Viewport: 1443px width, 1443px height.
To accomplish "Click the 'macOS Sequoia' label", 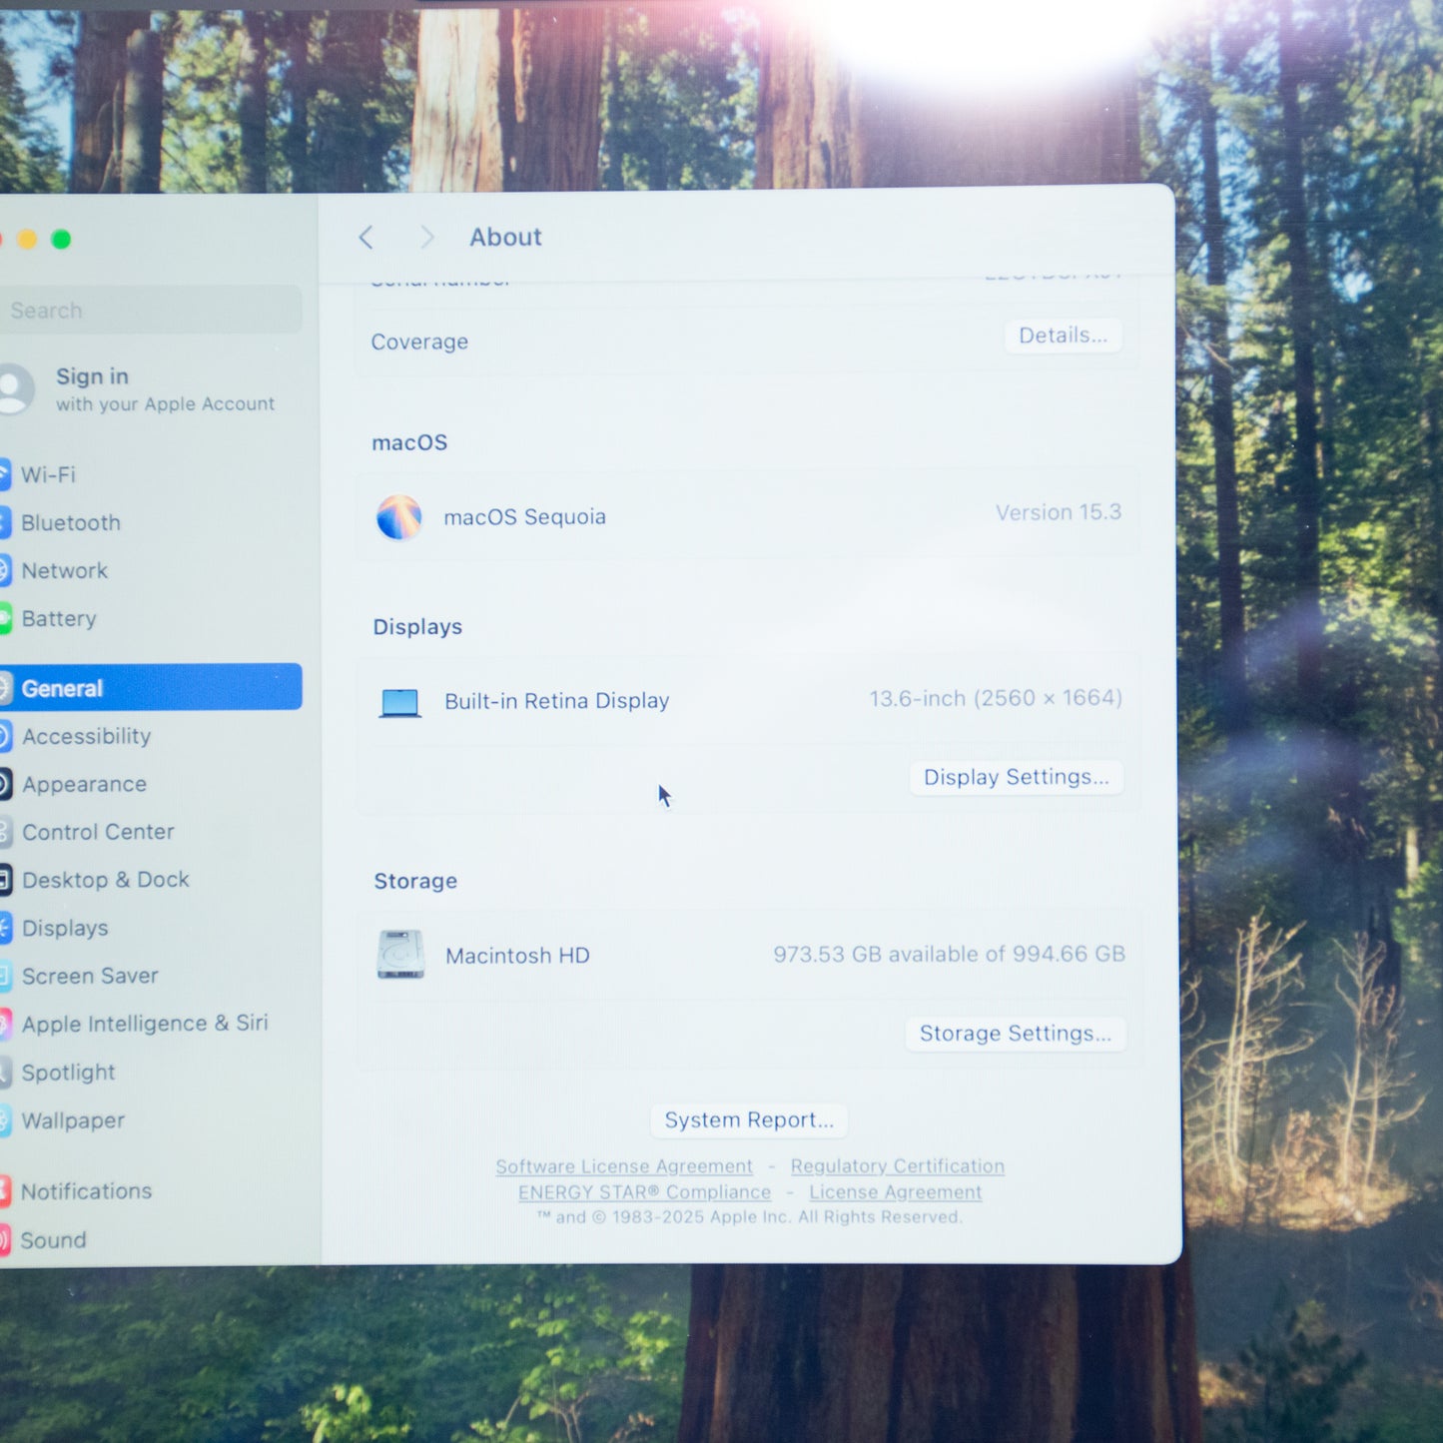I will tap(525, 517).
